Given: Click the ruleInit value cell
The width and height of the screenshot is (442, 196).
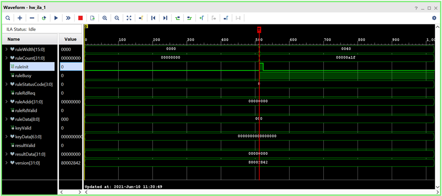Looking at the screenshot, I should coord(71,67).
